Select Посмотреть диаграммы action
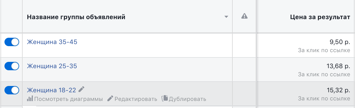 pos(69,99)
